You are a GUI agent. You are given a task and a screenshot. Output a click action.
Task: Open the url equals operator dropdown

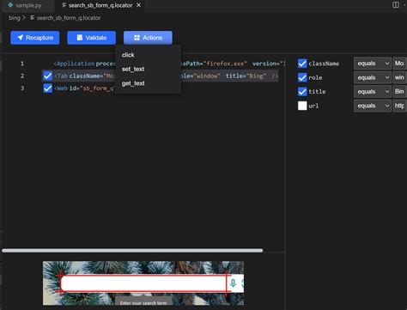(x=373, y=106)
